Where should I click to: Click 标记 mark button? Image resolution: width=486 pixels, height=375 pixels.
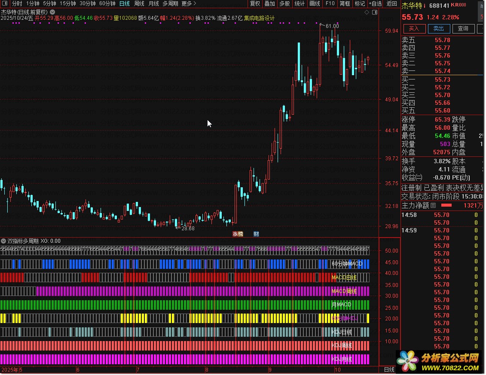pos(360,3)
